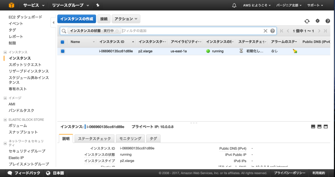Click the p2.xlarge cell in instance row
The image size is (335, 177).
point(145,51)
